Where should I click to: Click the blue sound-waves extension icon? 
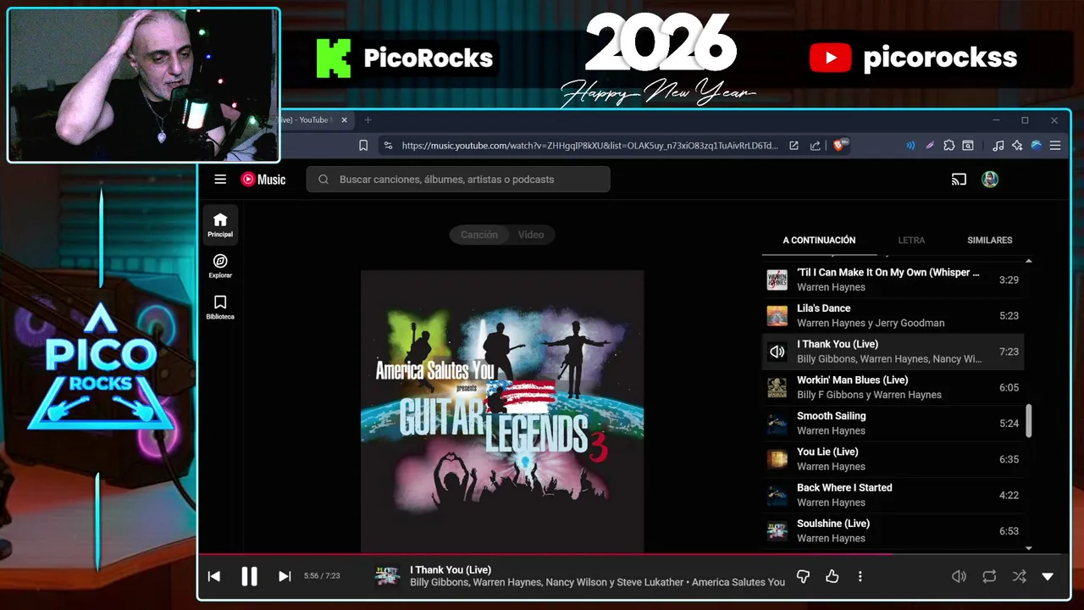[910, 146]
